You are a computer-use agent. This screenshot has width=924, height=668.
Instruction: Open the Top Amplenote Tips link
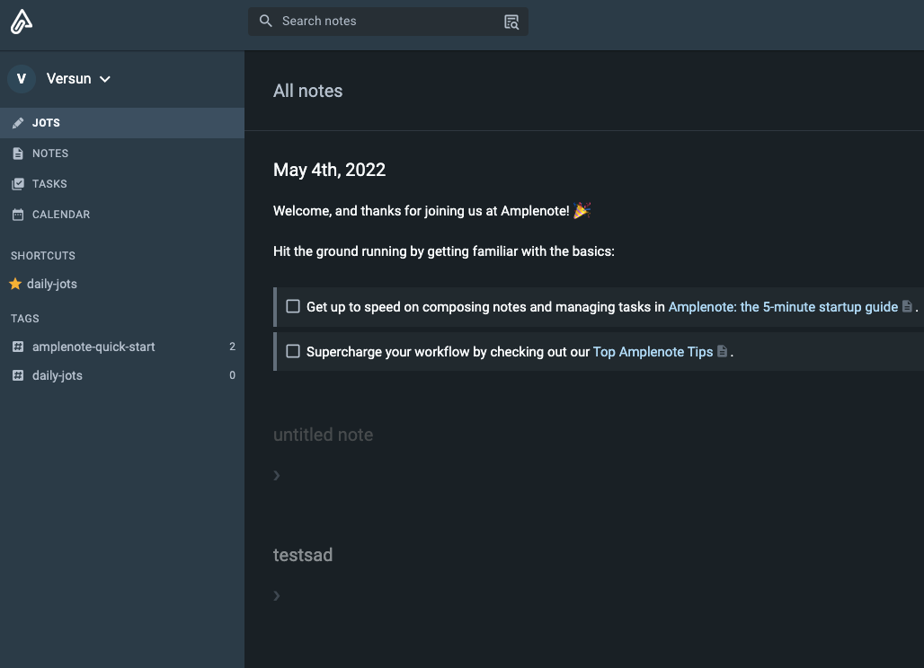click(x=653, y=352)
